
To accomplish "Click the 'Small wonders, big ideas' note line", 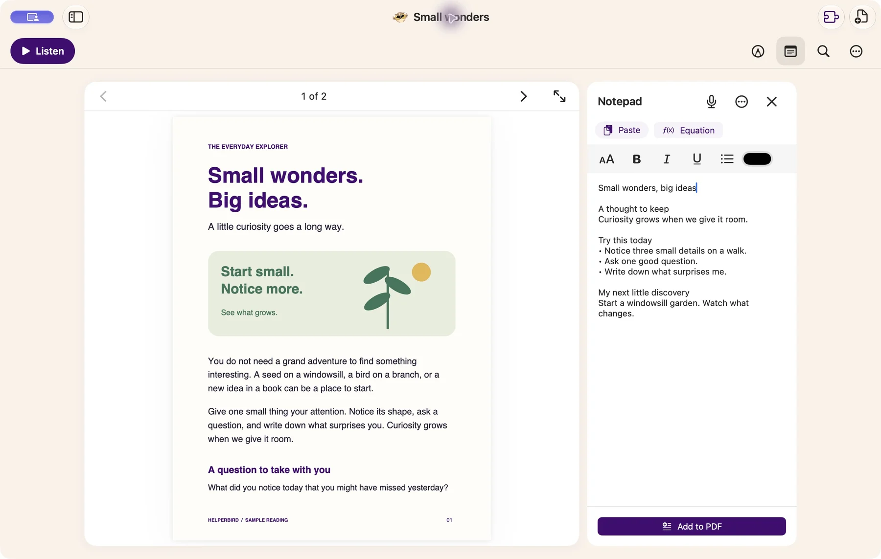I will (647, 188).
